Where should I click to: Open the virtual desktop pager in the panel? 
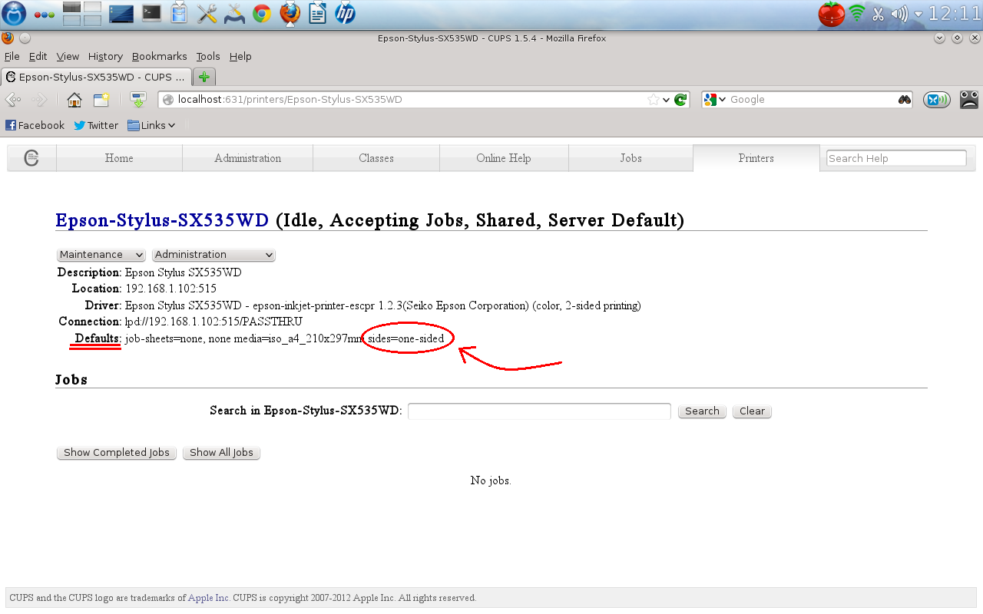(x=81, y=13)
